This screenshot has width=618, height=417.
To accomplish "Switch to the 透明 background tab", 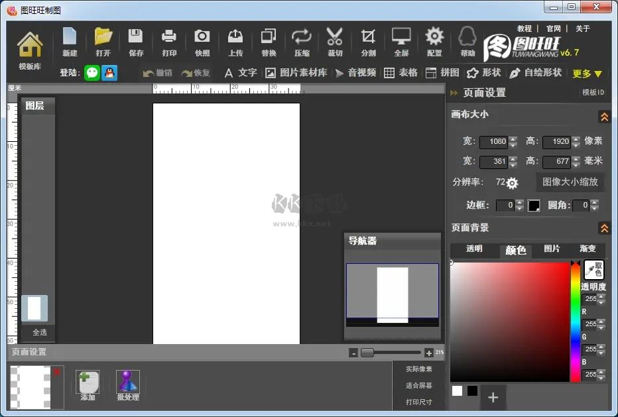I will (x=474, y=249).
